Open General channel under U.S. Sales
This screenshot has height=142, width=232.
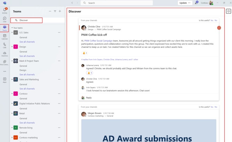coord(23,38)
